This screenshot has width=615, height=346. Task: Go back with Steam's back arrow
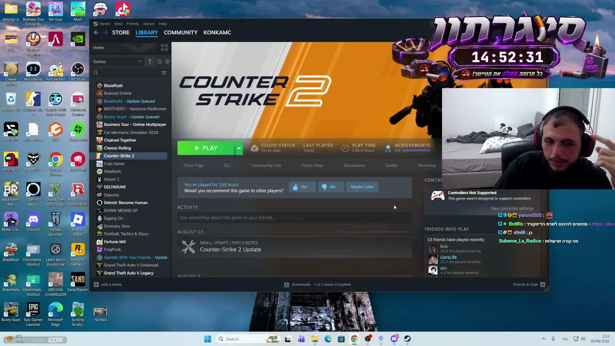click(x=96, y=33)
